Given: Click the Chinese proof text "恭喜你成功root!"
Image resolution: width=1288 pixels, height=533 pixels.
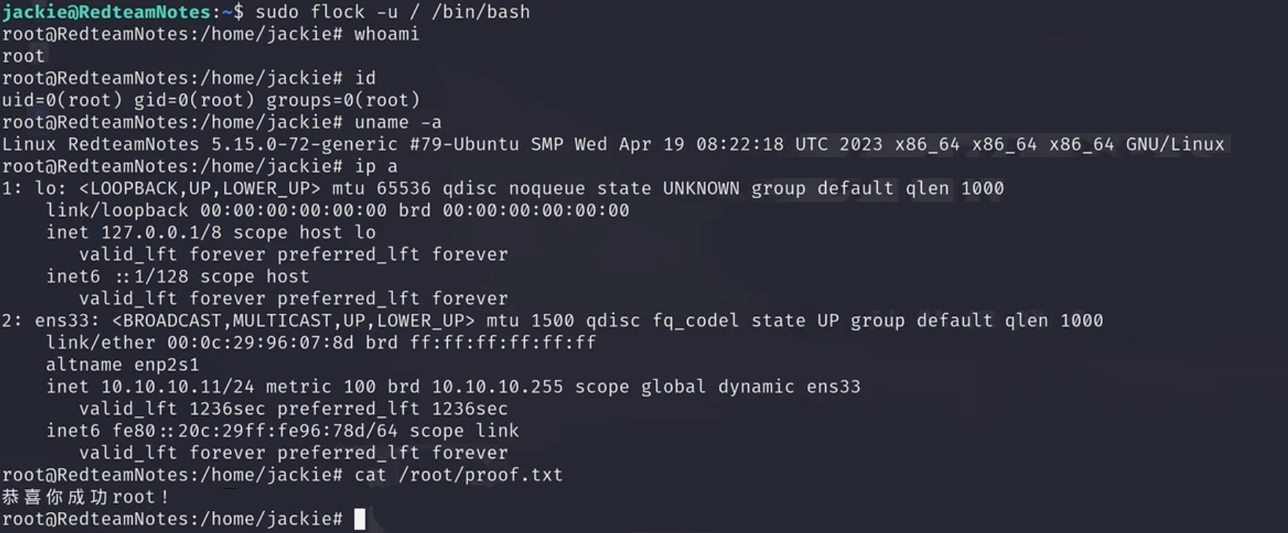Looking at the screenshot, I should point(85,497).
